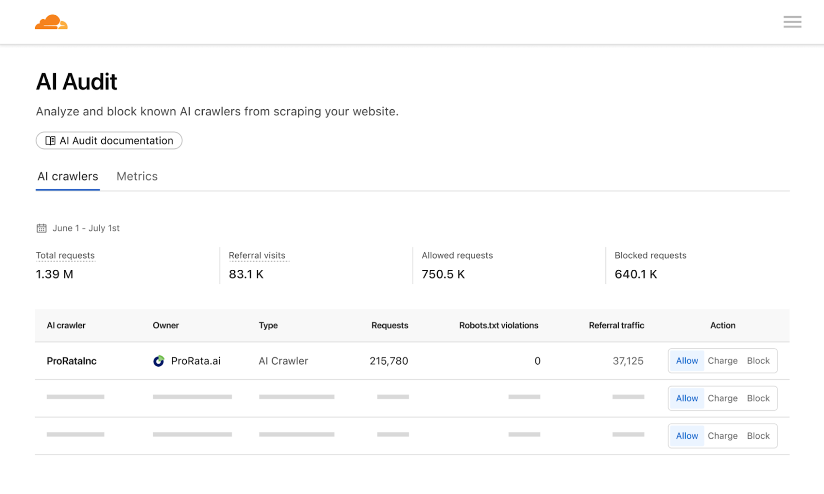Select Charge in the second table row

pyautogui.click(x=722, y=398)
